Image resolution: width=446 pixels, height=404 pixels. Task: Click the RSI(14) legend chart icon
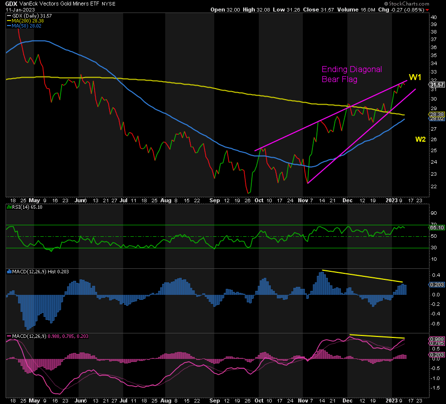click(x=9, y=207)
